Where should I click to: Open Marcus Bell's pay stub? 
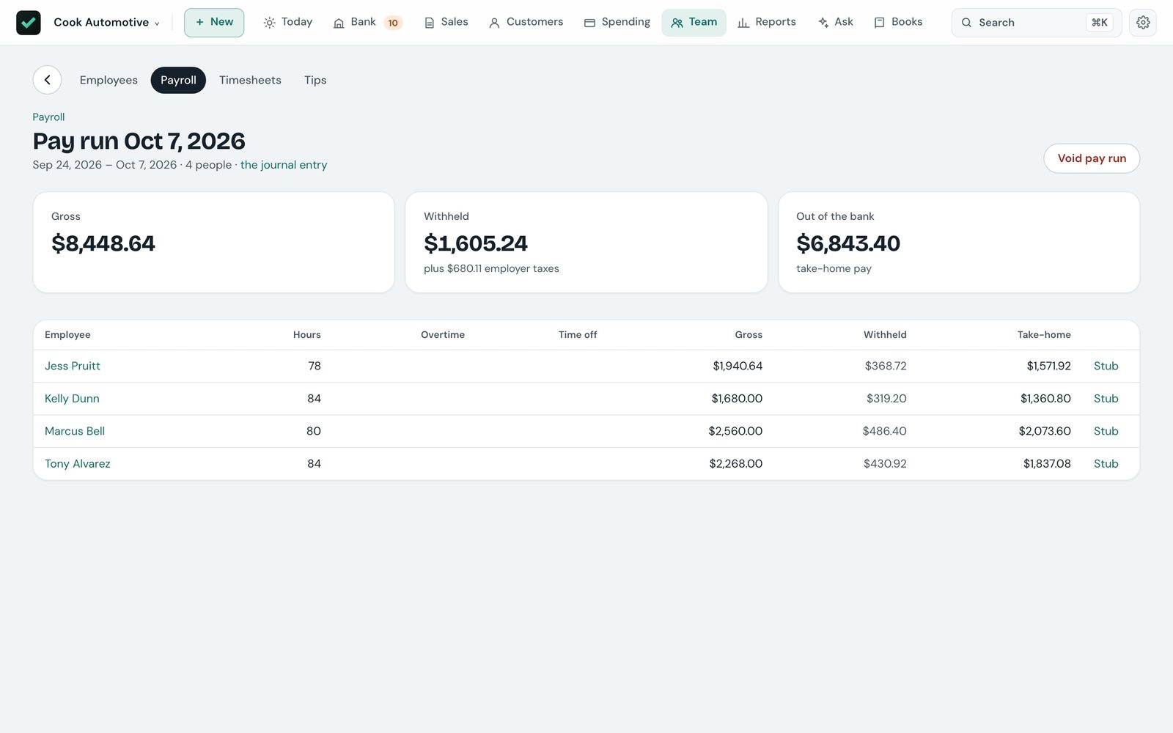1106,431
